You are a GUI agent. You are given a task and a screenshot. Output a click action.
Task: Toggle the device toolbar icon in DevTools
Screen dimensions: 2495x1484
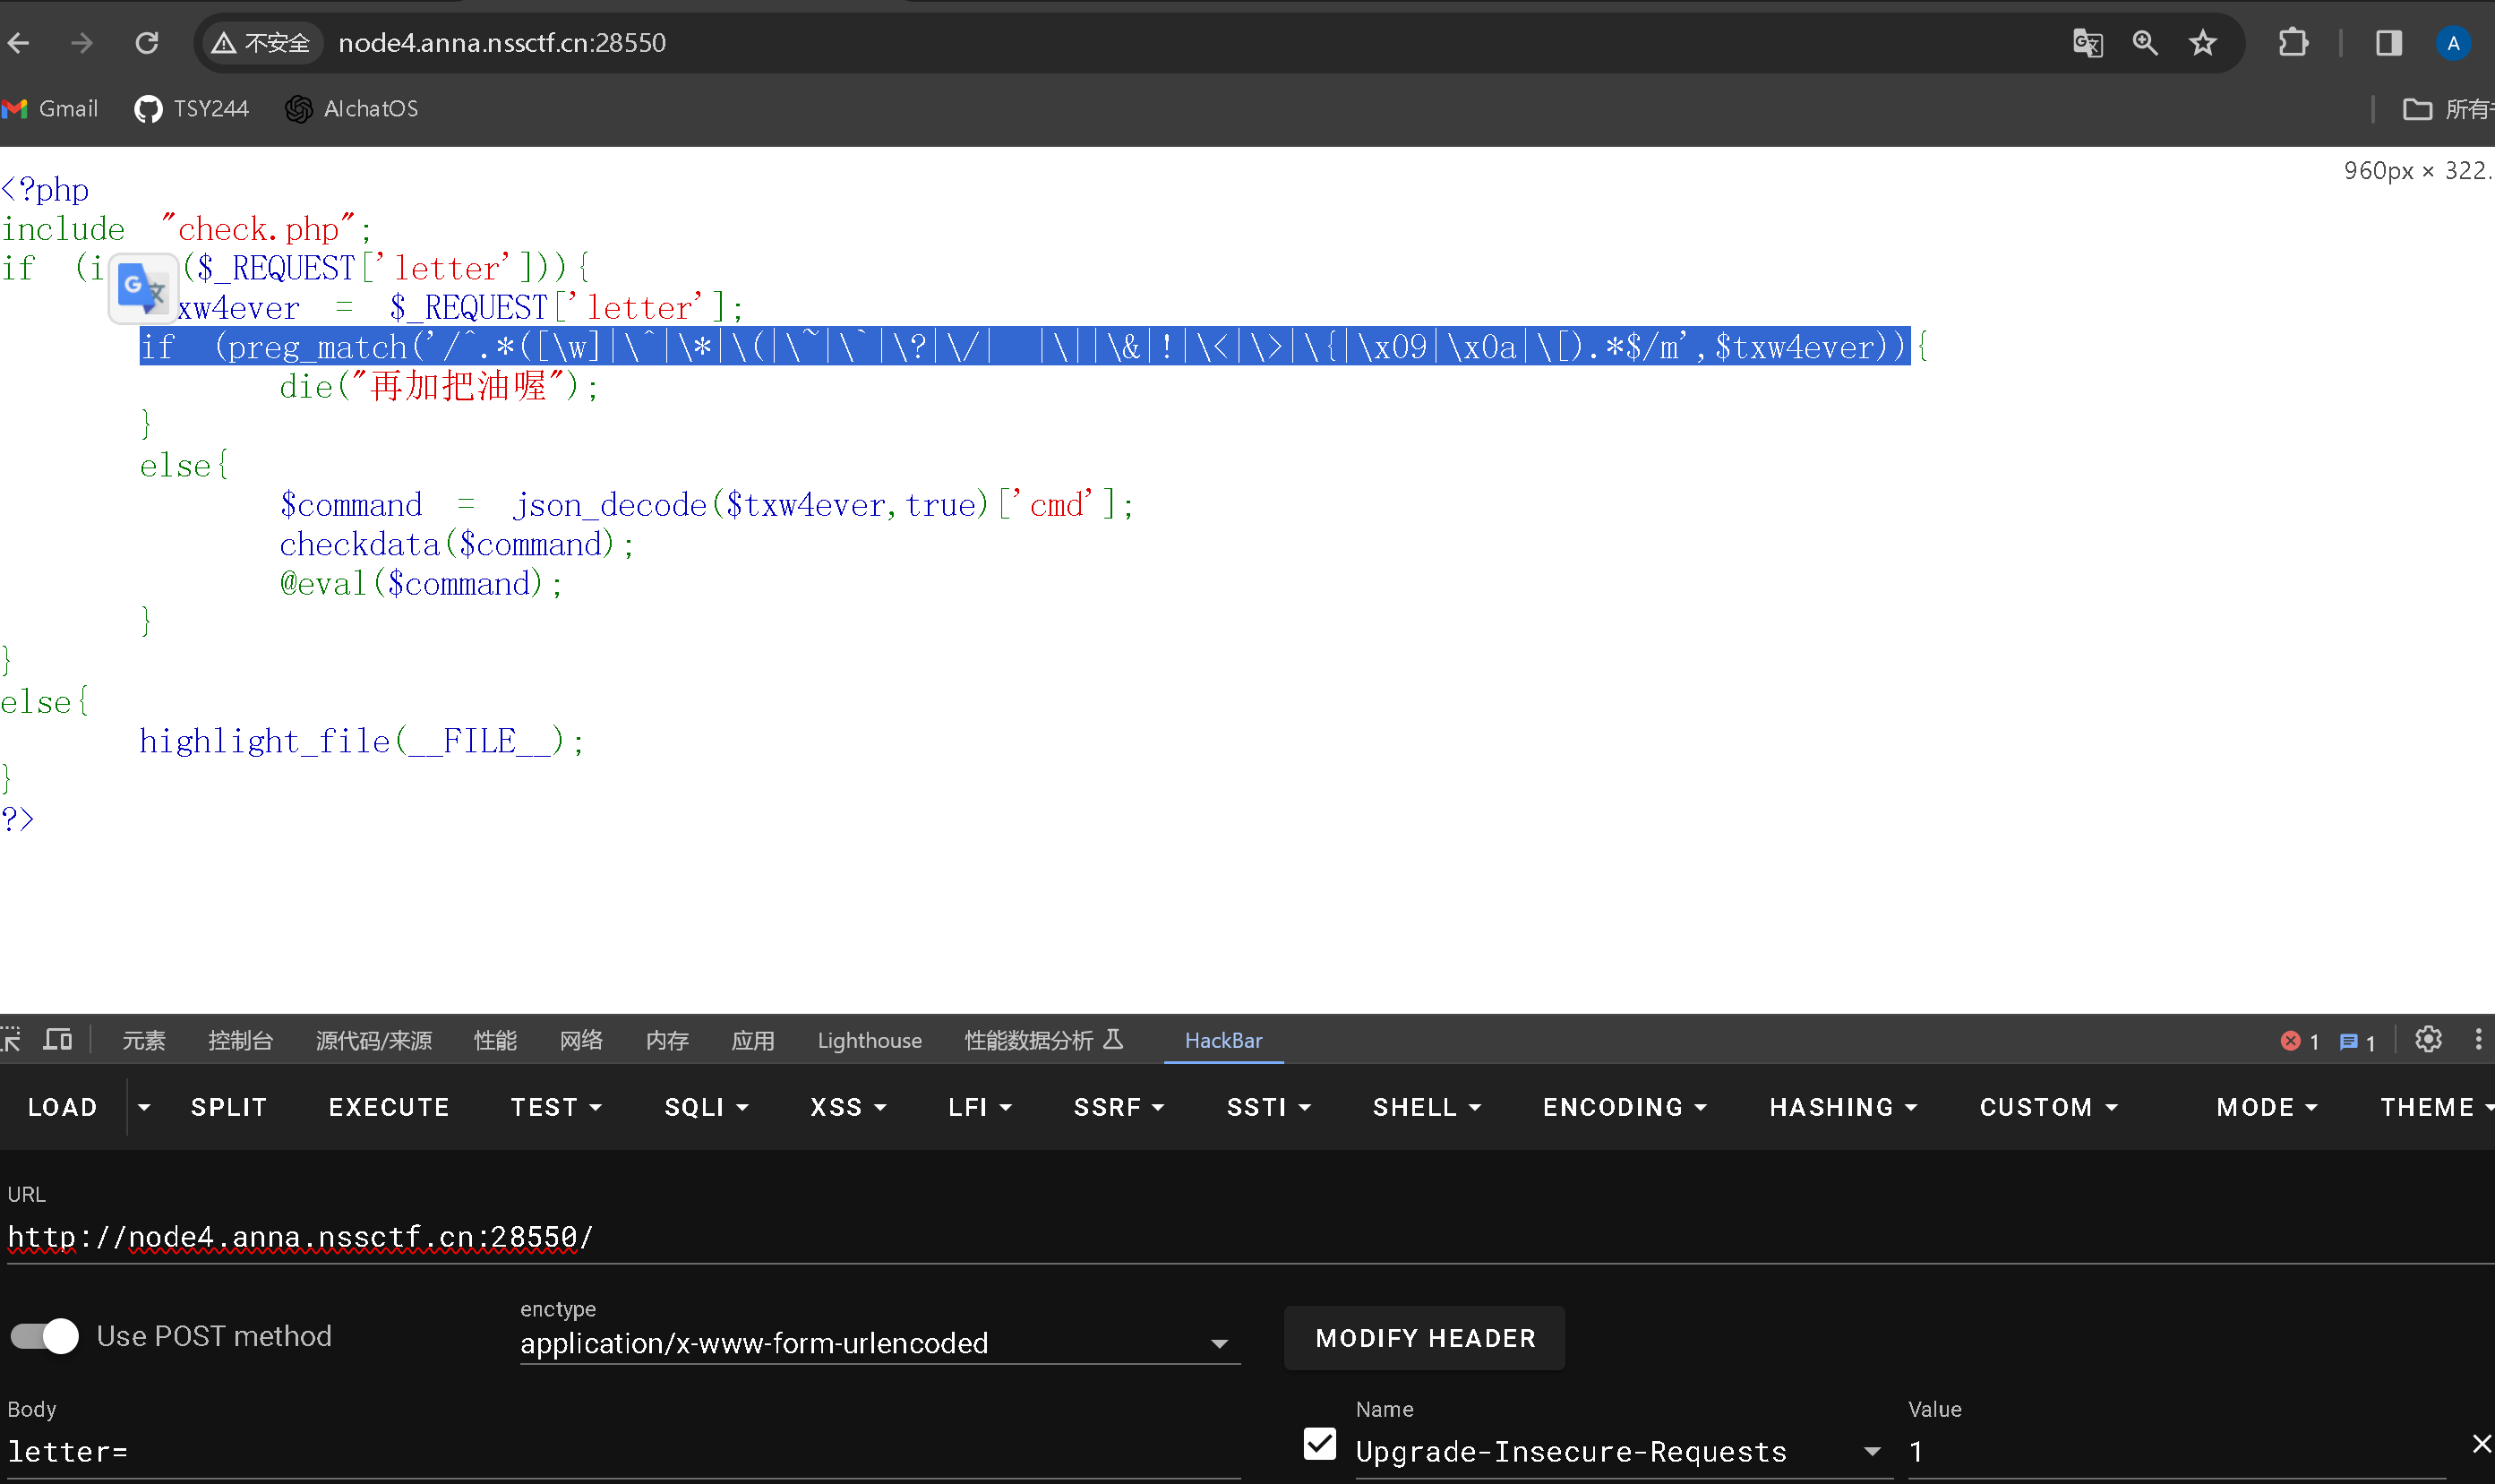tap(58, 1040)
